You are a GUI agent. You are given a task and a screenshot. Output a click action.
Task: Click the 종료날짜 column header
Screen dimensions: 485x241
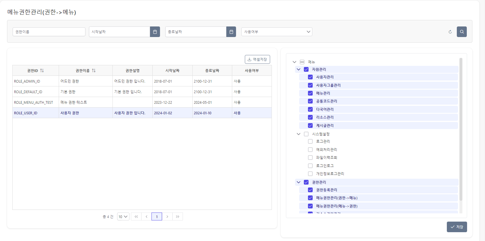coord(212,71)
